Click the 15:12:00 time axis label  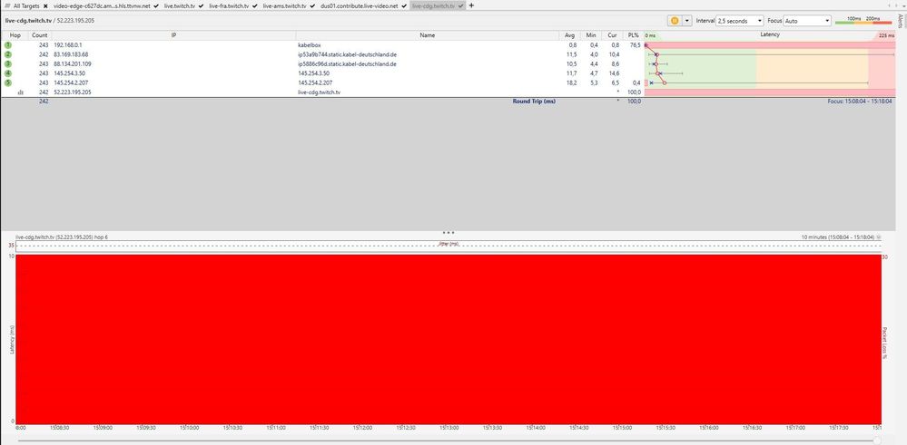[x=362, y=429]
